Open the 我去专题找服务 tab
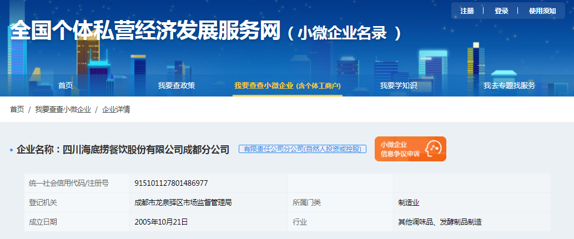This screenshot has height=239, width=574. click(x=509, y=85)
